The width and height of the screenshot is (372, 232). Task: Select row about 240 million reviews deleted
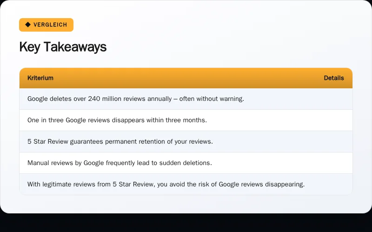tap(186, 99)
